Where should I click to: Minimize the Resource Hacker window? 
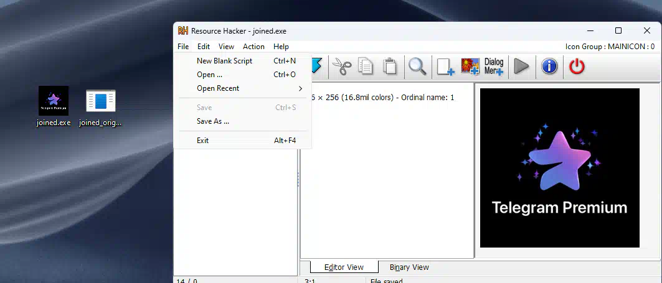[x=590, y=30]
